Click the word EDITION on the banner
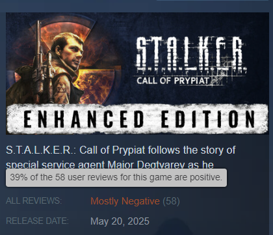 pyautogui.click(x=208, y=119)
